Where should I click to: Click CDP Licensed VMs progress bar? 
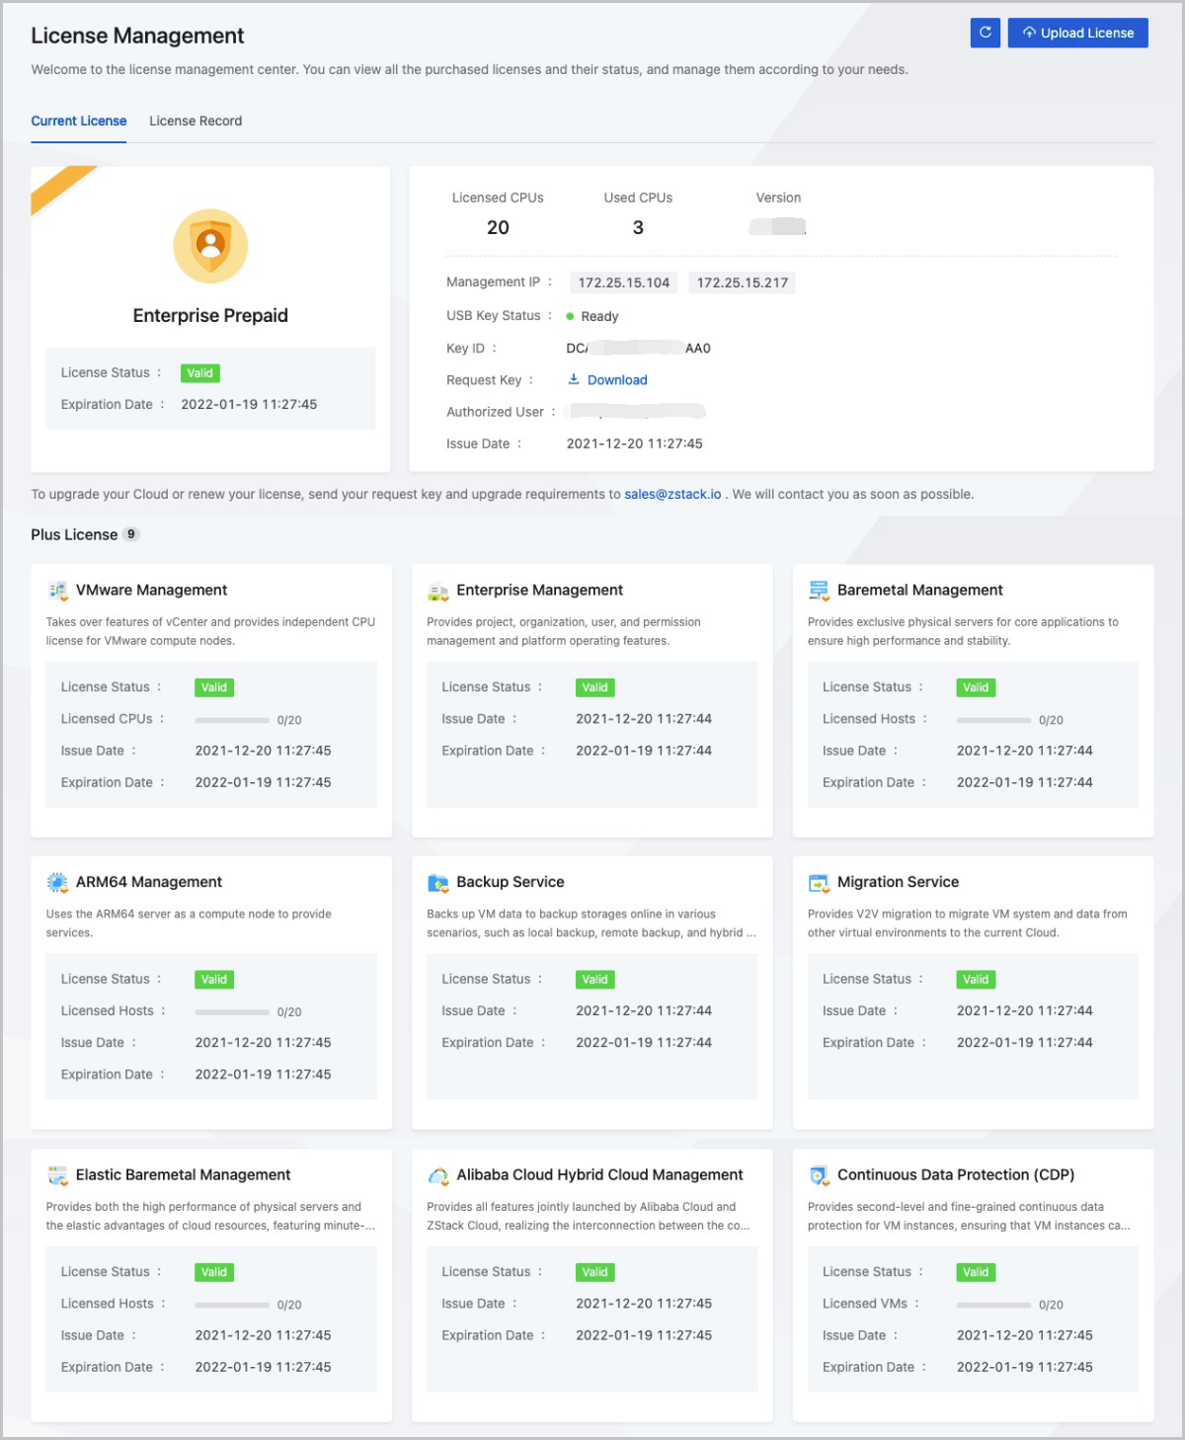(x=993, y=1305)
